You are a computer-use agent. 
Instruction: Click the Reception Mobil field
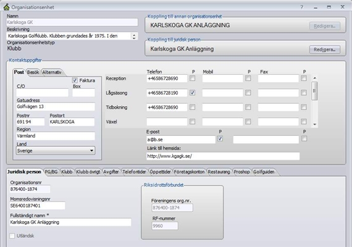[222, 78]
